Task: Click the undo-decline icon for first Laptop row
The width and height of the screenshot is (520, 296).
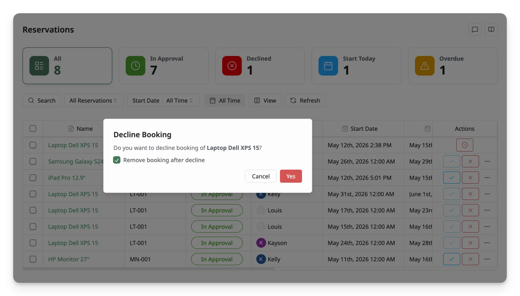Action: tap(464, 145)
